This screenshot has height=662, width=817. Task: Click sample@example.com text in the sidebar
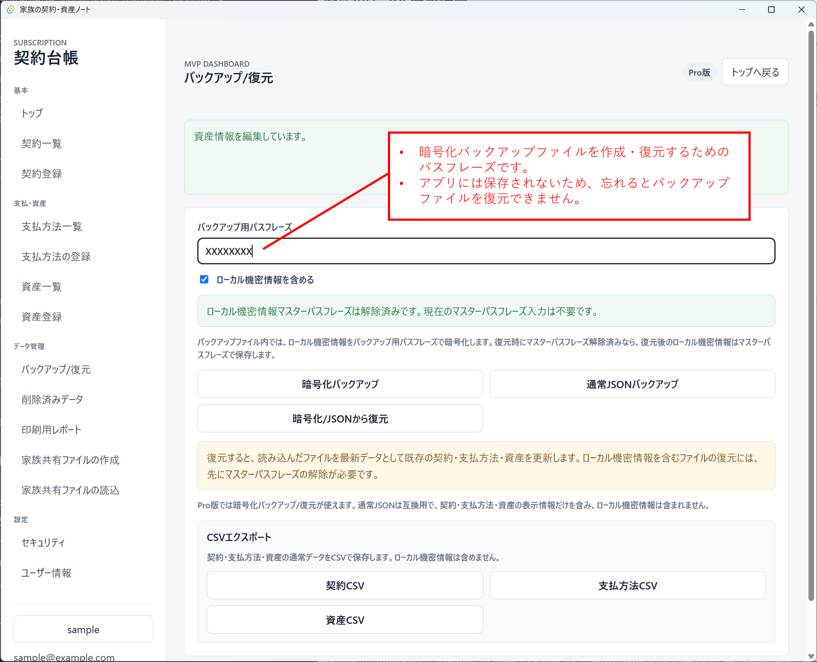point(64,657)
